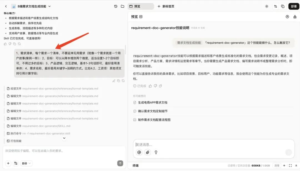Open the 阅读文件 format-template.md step
Image resolution: width=300 pixels, height=171 pixels.
(52, 88)
